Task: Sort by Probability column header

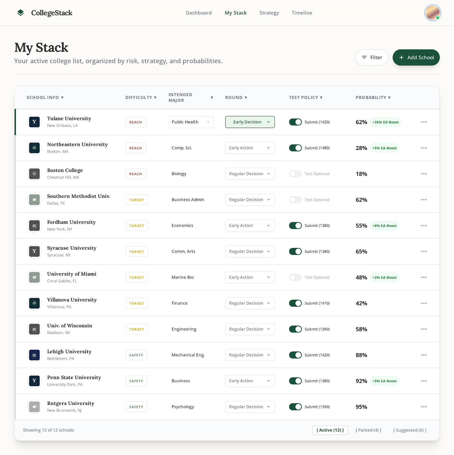Action: click(x=373, y=98)
